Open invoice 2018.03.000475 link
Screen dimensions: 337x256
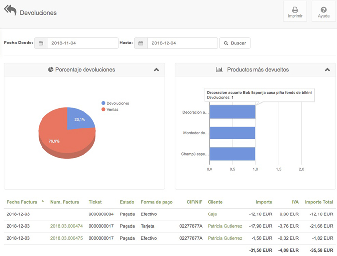tap(66, 238)
